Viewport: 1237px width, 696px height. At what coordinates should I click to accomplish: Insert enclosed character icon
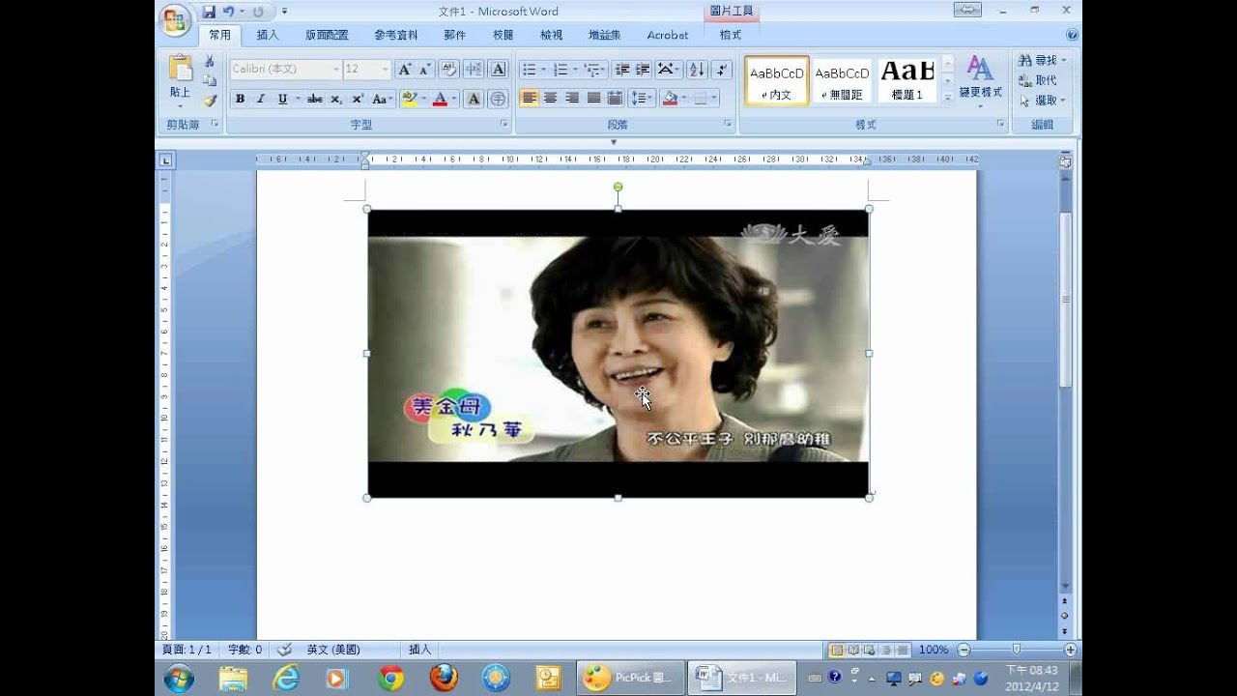[498, 99]
